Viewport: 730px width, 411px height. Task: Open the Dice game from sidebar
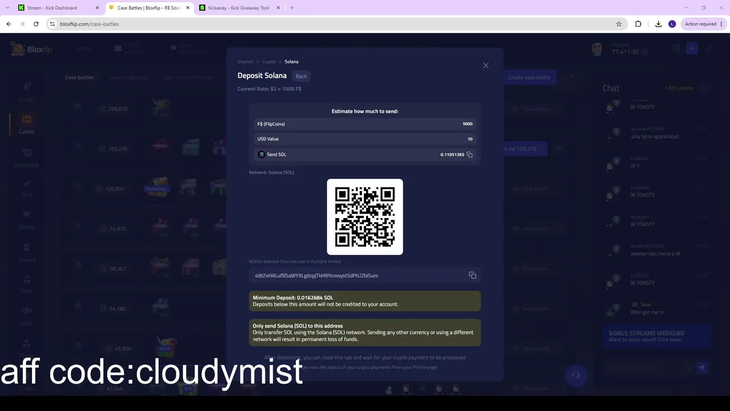[26, 188]
